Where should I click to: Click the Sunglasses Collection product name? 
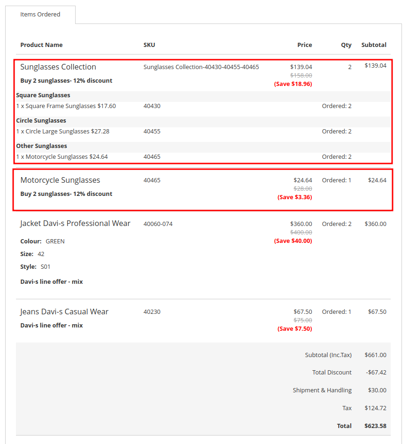coord(58,67)
